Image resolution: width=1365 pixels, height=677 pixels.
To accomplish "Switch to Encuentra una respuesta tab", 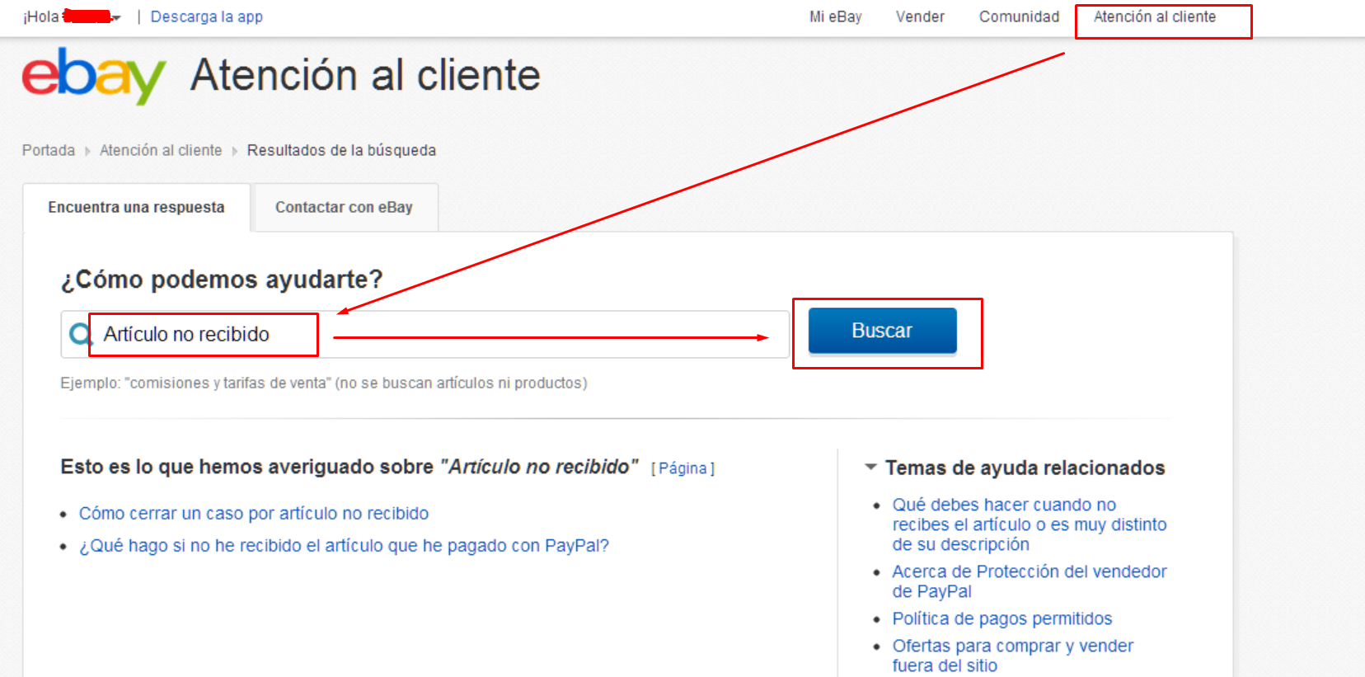I will 136,207.
